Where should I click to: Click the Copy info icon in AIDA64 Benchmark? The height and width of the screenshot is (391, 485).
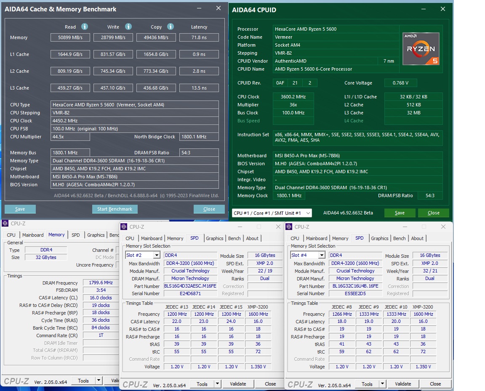pyautogui.click(x=171, y=26)
